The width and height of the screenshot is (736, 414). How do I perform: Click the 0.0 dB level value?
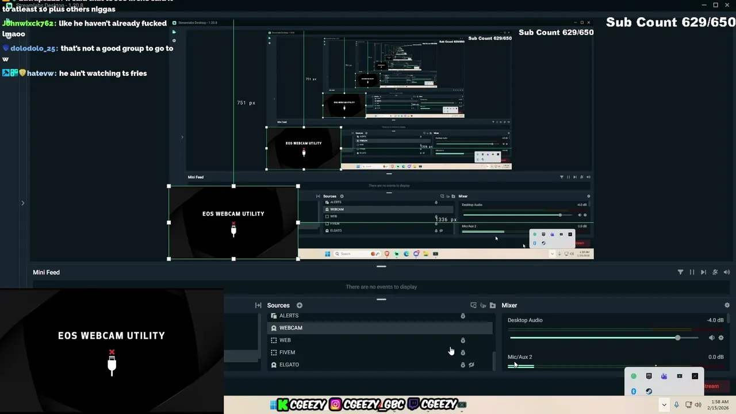click(716, 357)
